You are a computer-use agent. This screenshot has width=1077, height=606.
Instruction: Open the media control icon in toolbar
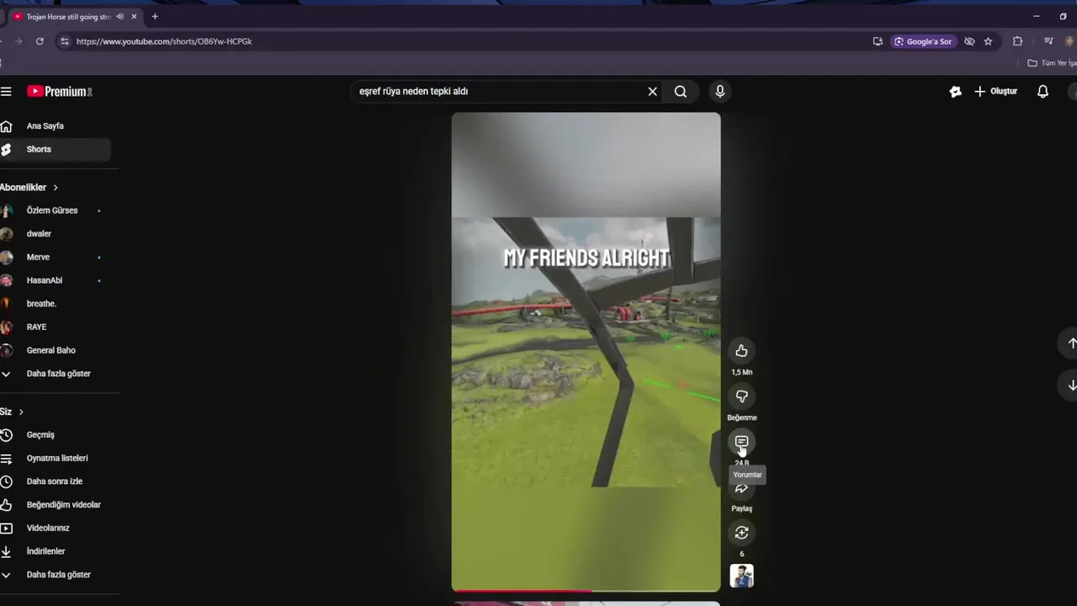coord(1048,41)
